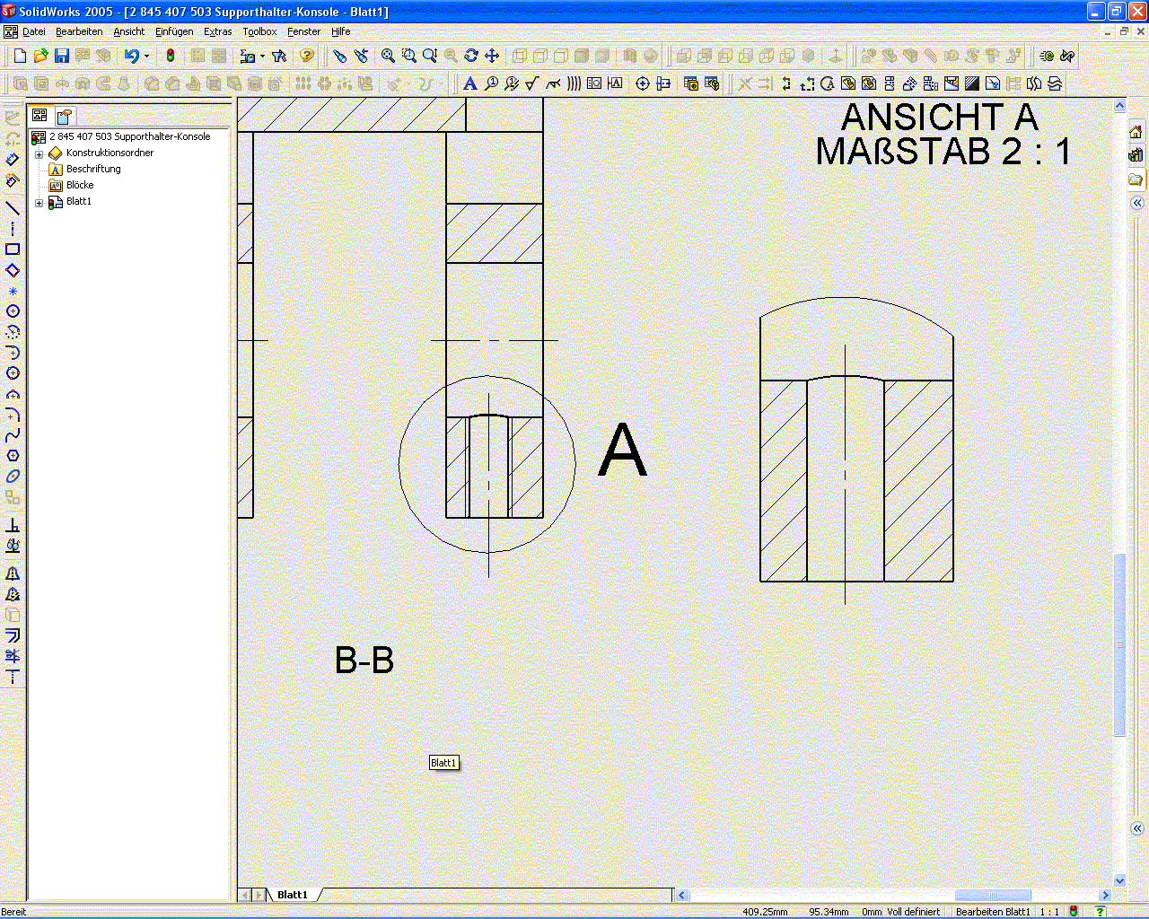Click the Save document icon

click(62, 56)
